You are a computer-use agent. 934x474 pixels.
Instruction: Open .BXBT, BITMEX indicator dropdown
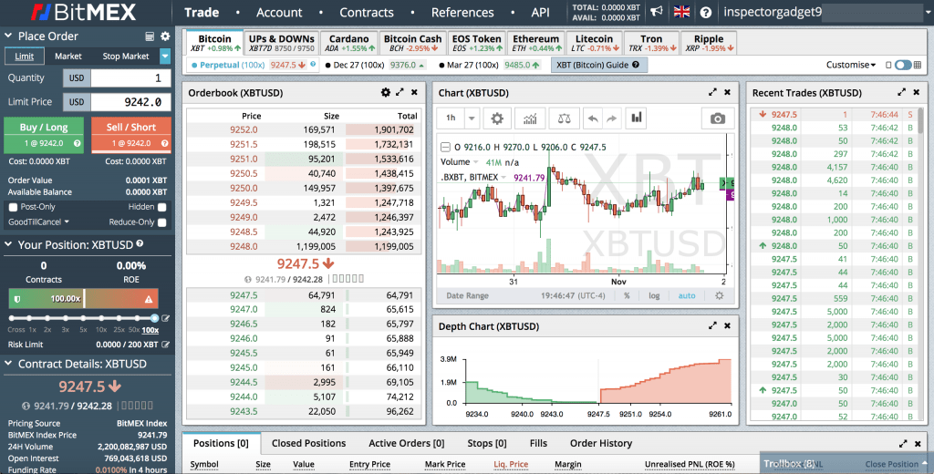503,177
